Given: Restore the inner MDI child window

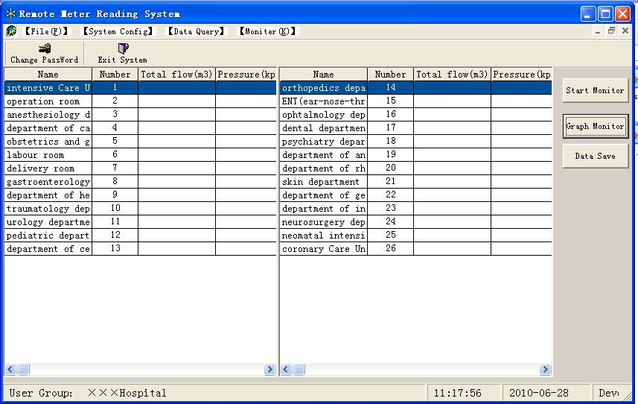Looking at the screenshot, I should [x=611, y=31].
